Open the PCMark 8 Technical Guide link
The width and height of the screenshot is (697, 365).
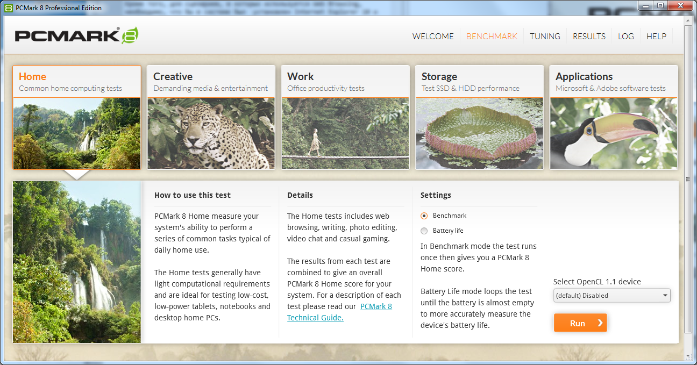click(x=339, y=312)
